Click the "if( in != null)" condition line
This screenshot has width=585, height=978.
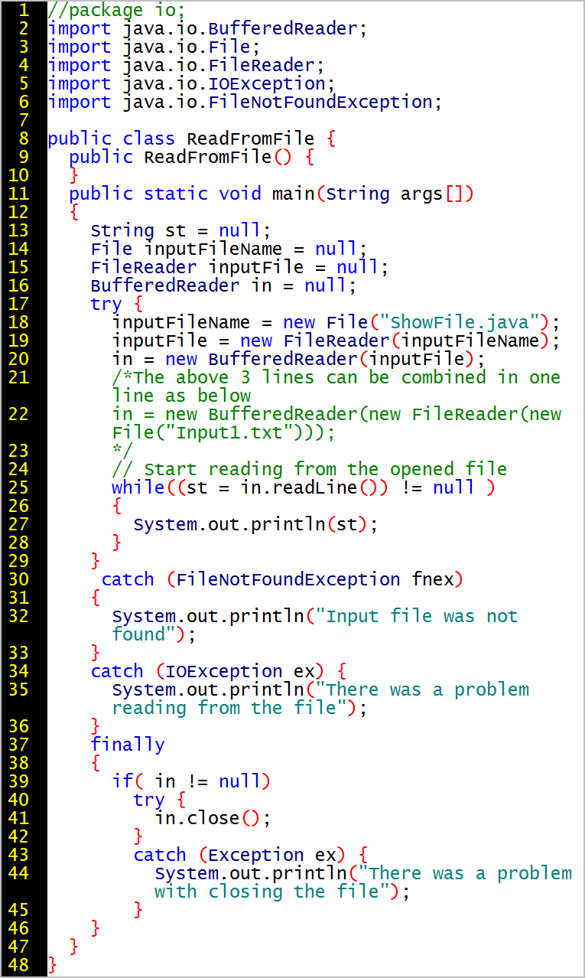(191, 782)
